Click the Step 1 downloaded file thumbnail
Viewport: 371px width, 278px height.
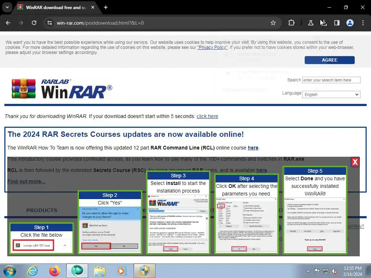(x=42, y=239)
